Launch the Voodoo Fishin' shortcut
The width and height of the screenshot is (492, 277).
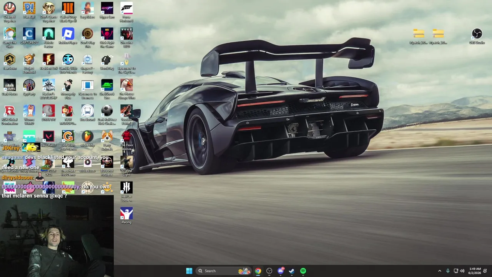tap(126, 115)
